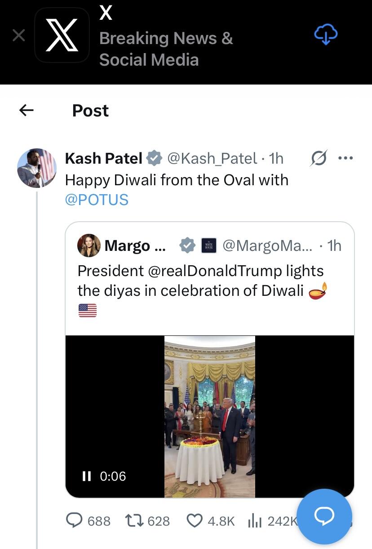The width and height of the screenshot is (372, 549).
Task: Tap the blue floating reply button
Action: click(324, 516)
